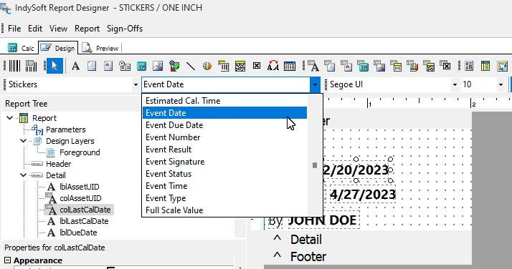Open the Edit menu
The width and height of the screenshot is (512, 269).
point(35,29)
